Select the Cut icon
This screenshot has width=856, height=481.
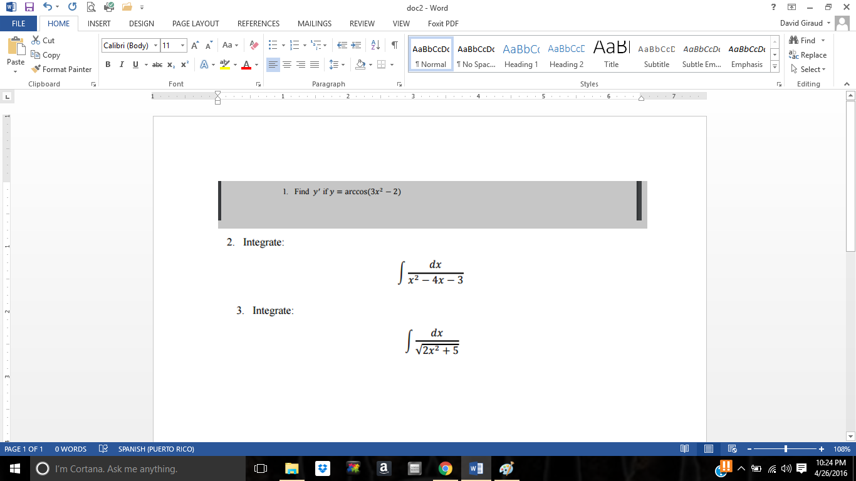(x=35, y=40)
